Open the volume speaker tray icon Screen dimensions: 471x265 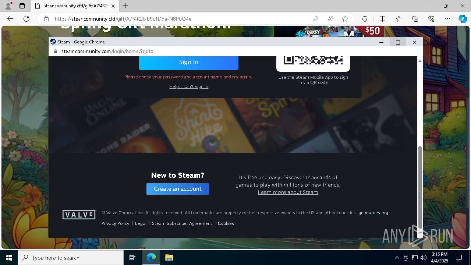423,258
